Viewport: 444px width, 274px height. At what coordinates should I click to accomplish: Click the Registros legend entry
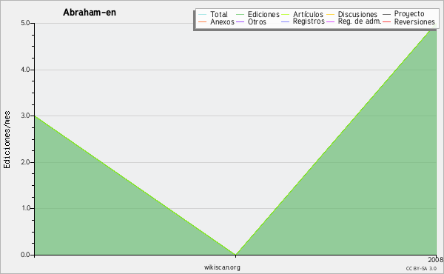click(309, 21)
